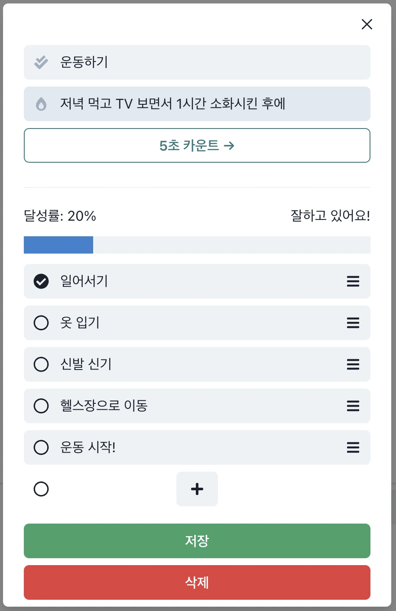396x611 pixels.
Task: Click the drag handle on 운동 시작!
Action: (x=353, y=447)
